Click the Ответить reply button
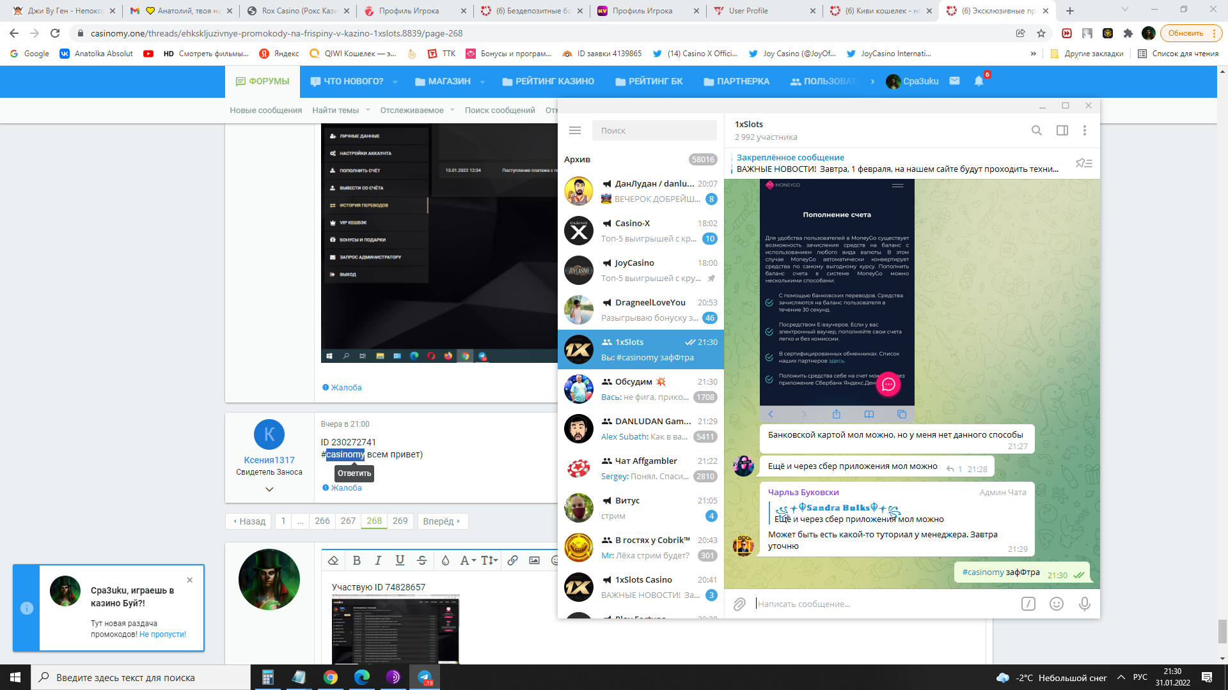 pyautogui.click(x=354, y=473)
